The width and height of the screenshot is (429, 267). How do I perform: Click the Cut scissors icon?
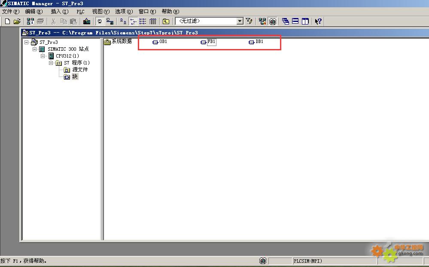click(x=53, y=21)
